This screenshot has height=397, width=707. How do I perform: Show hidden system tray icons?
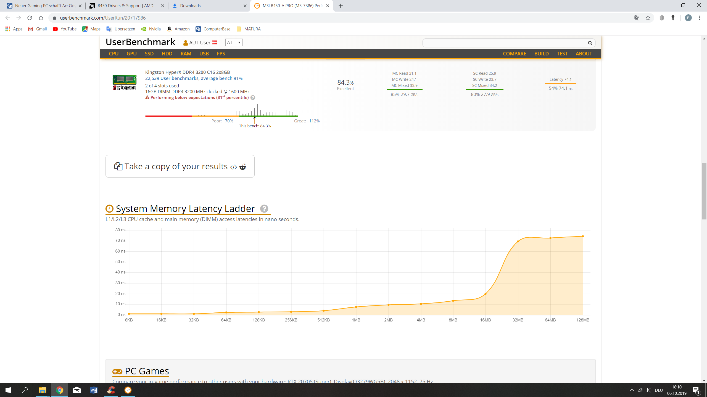(632, 390)
